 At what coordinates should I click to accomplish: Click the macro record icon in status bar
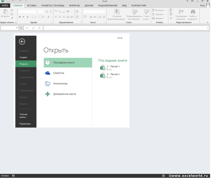13,176
